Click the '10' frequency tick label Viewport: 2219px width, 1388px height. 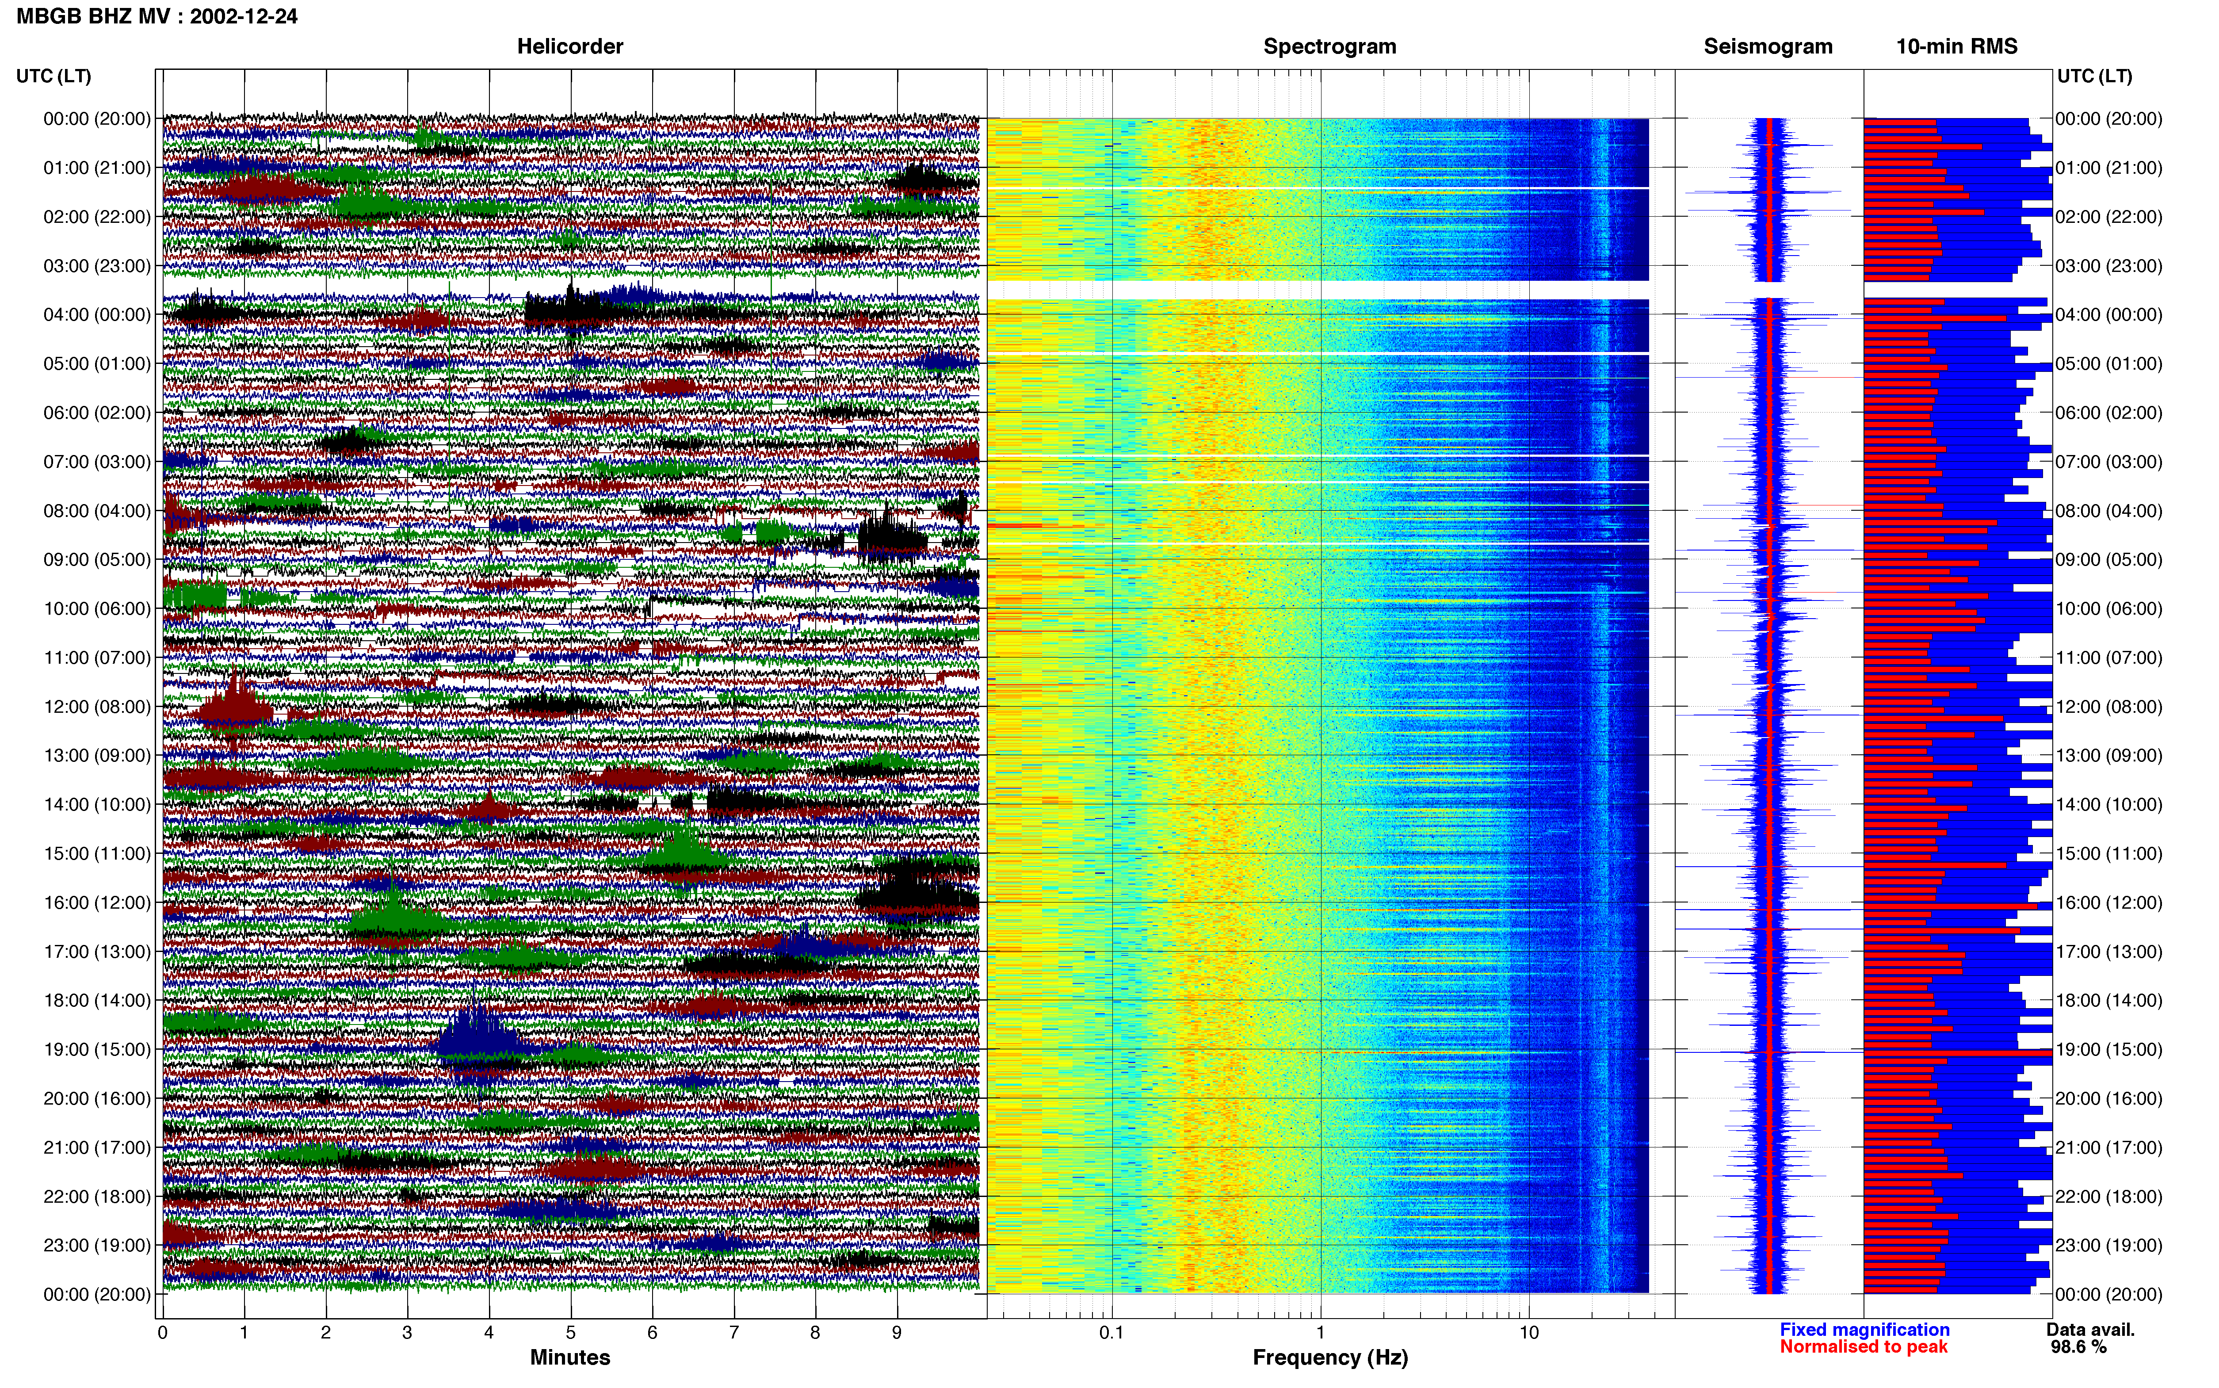click(1529, 1333)
